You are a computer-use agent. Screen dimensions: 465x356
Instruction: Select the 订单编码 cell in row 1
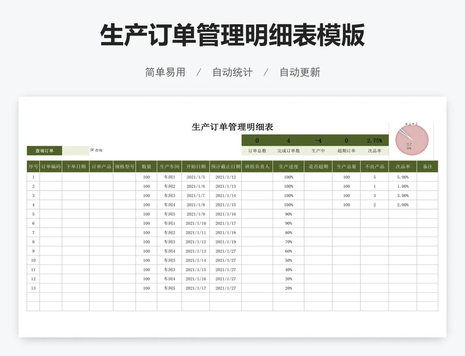tap(51, 177)
